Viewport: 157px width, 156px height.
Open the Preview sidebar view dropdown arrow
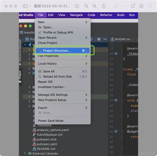click(30, 6)
